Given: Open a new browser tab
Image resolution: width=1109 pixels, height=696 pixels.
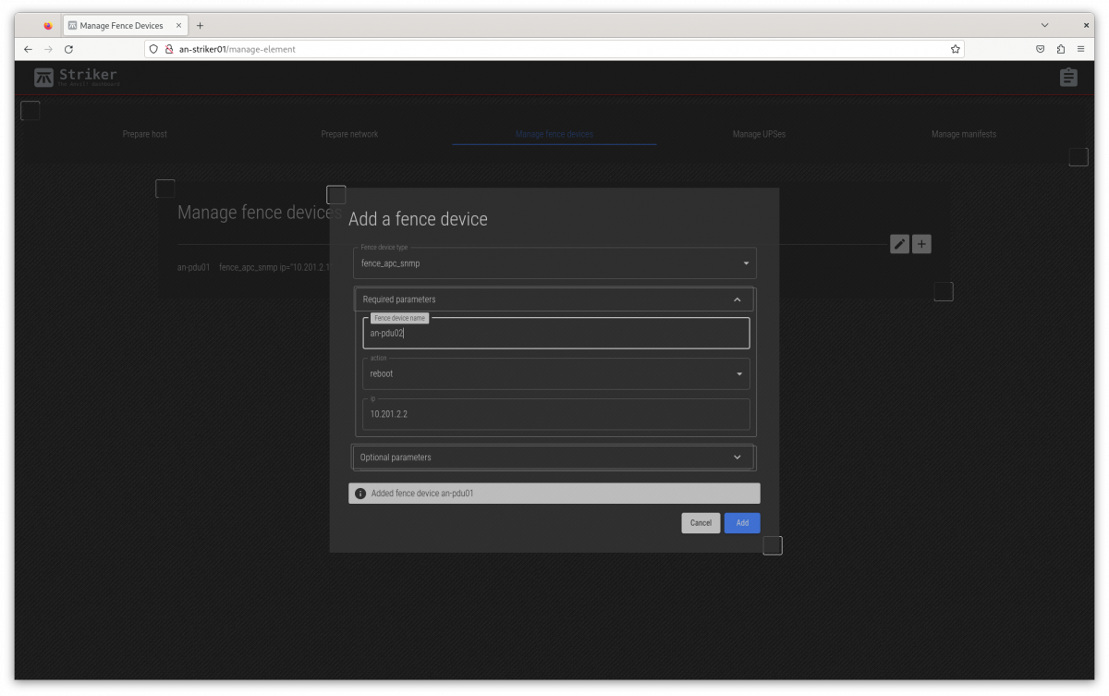Looking at the screenshot, I should (200, 26).
